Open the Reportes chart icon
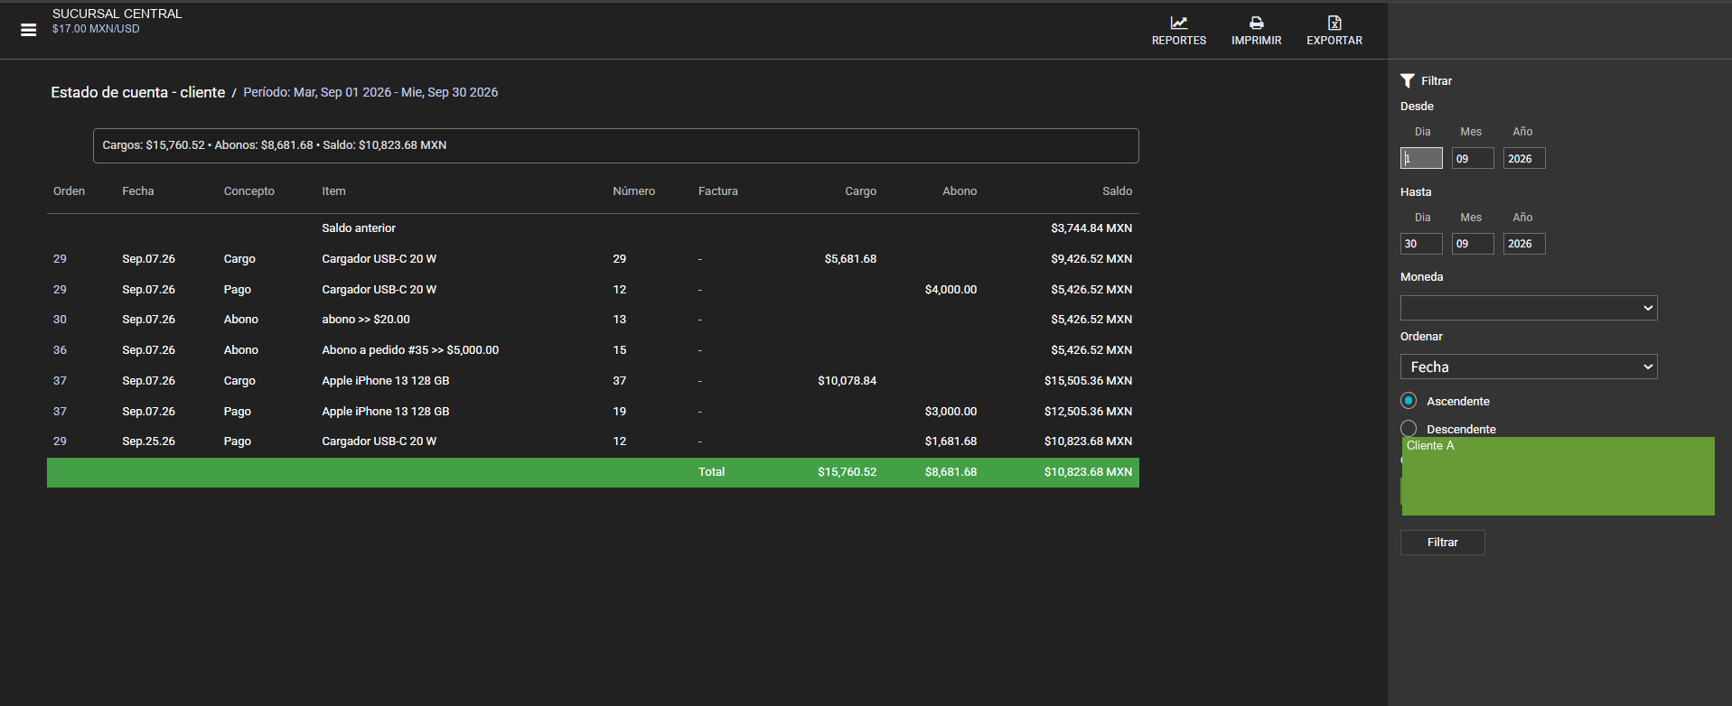The image size is (1732, 706). (1179, 23)
